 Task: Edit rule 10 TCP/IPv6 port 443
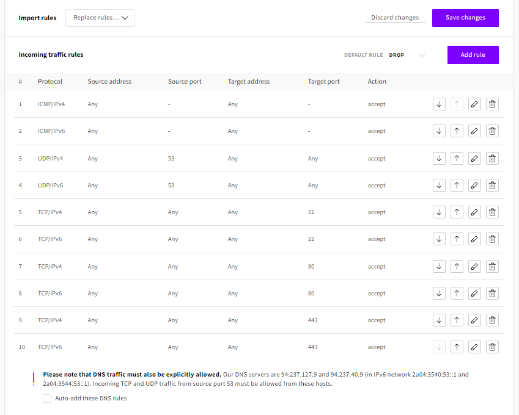tap(474, 347)
